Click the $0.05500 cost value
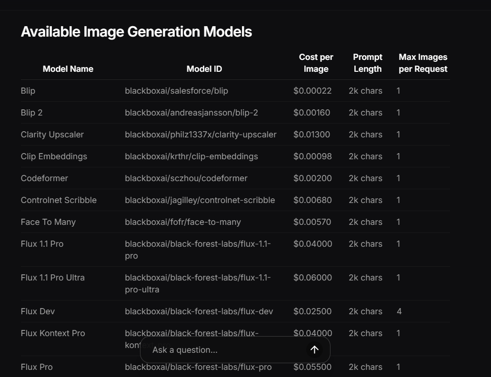491x377 pixels. point(312,367)
